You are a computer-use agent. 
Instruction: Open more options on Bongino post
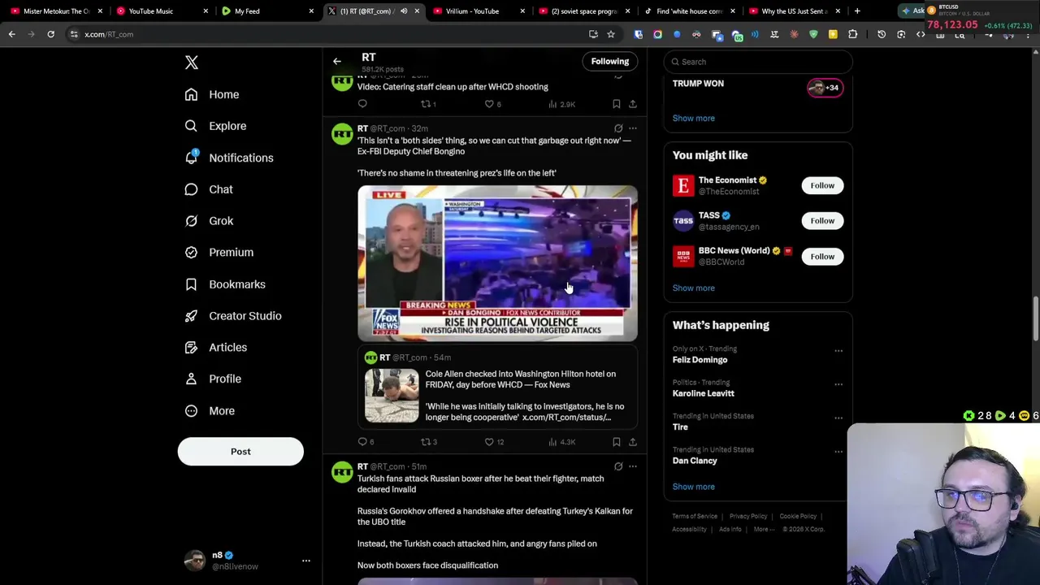click(x=633, y=128)
